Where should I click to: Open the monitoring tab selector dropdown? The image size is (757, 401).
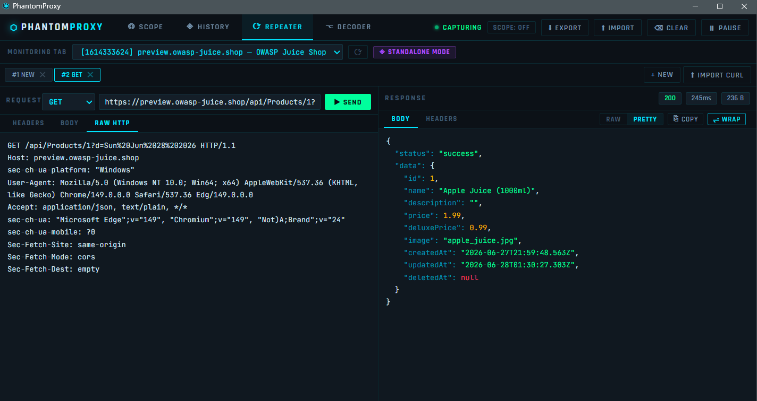pos(208,52)
